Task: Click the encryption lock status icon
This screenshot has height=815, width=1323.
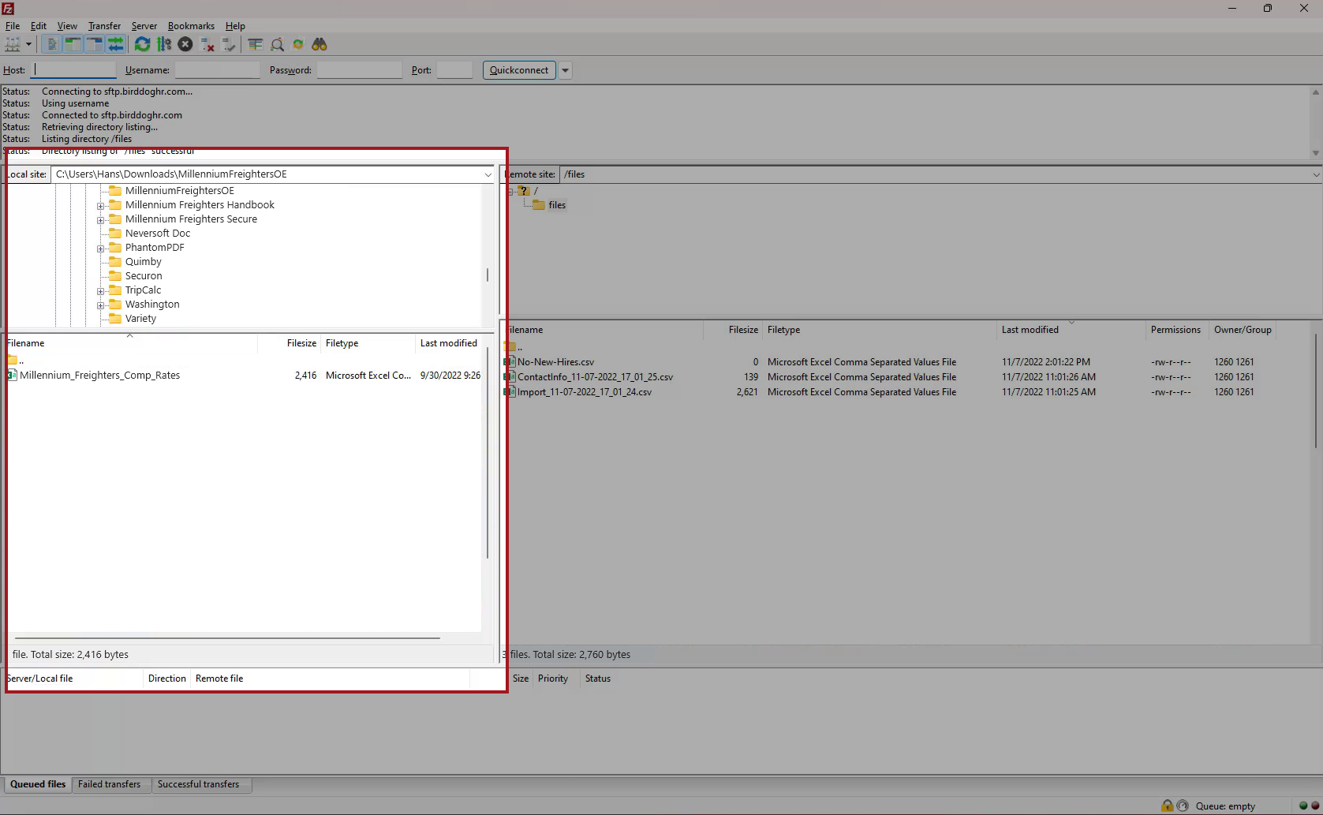Action: [x=1167, y=806]
